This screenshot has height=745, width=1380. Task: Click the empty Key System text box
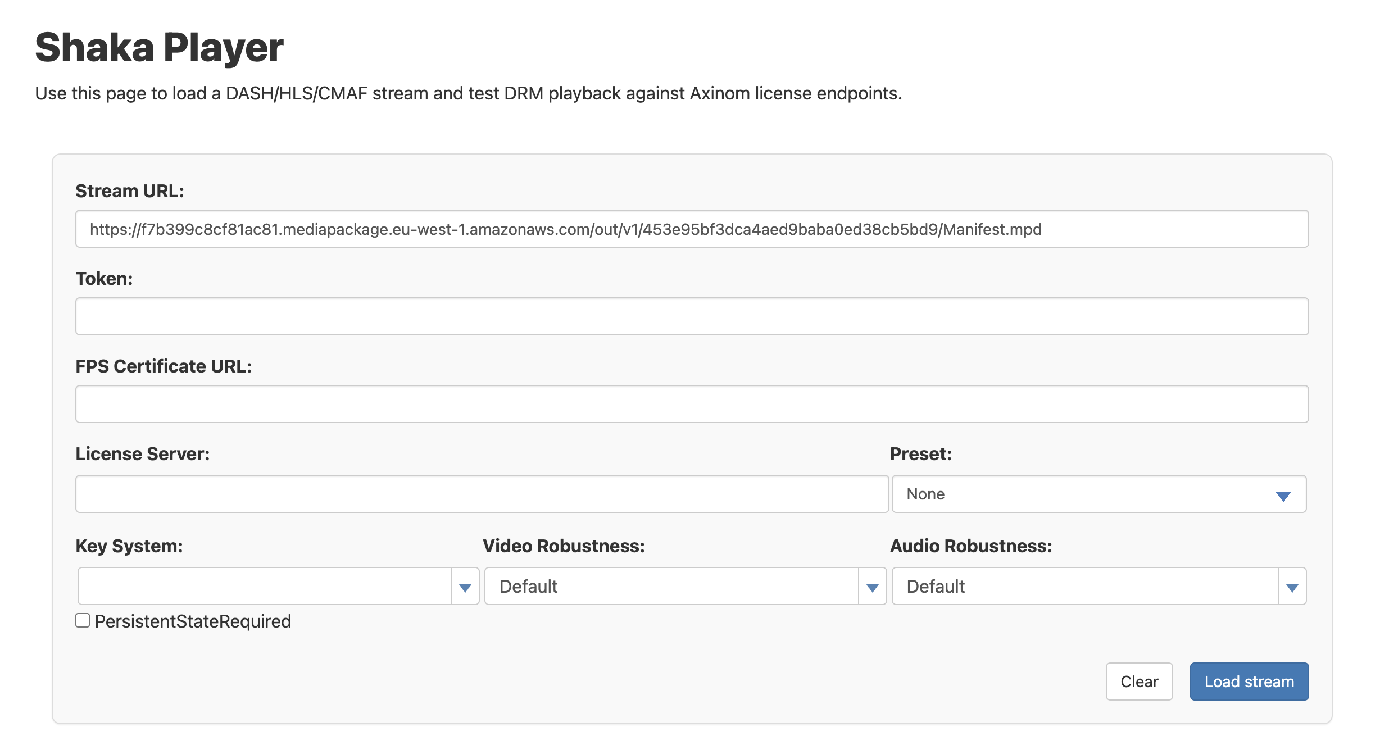pyautogui.click(x=264, y=586)
